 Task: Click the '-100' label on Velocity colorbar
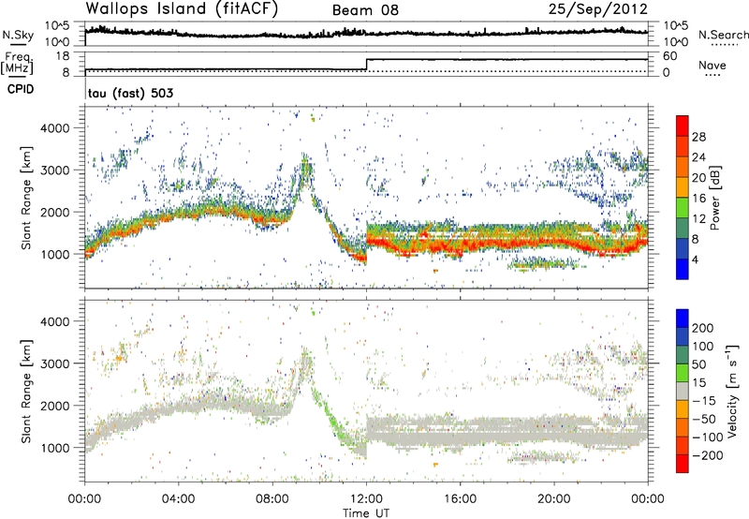[x=708, y=437]
